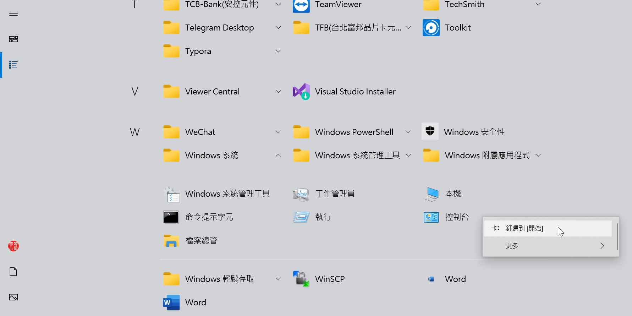
Task: Click the Visual Studio Installer label
Action: pyautogui.click(x=355, y=92)
